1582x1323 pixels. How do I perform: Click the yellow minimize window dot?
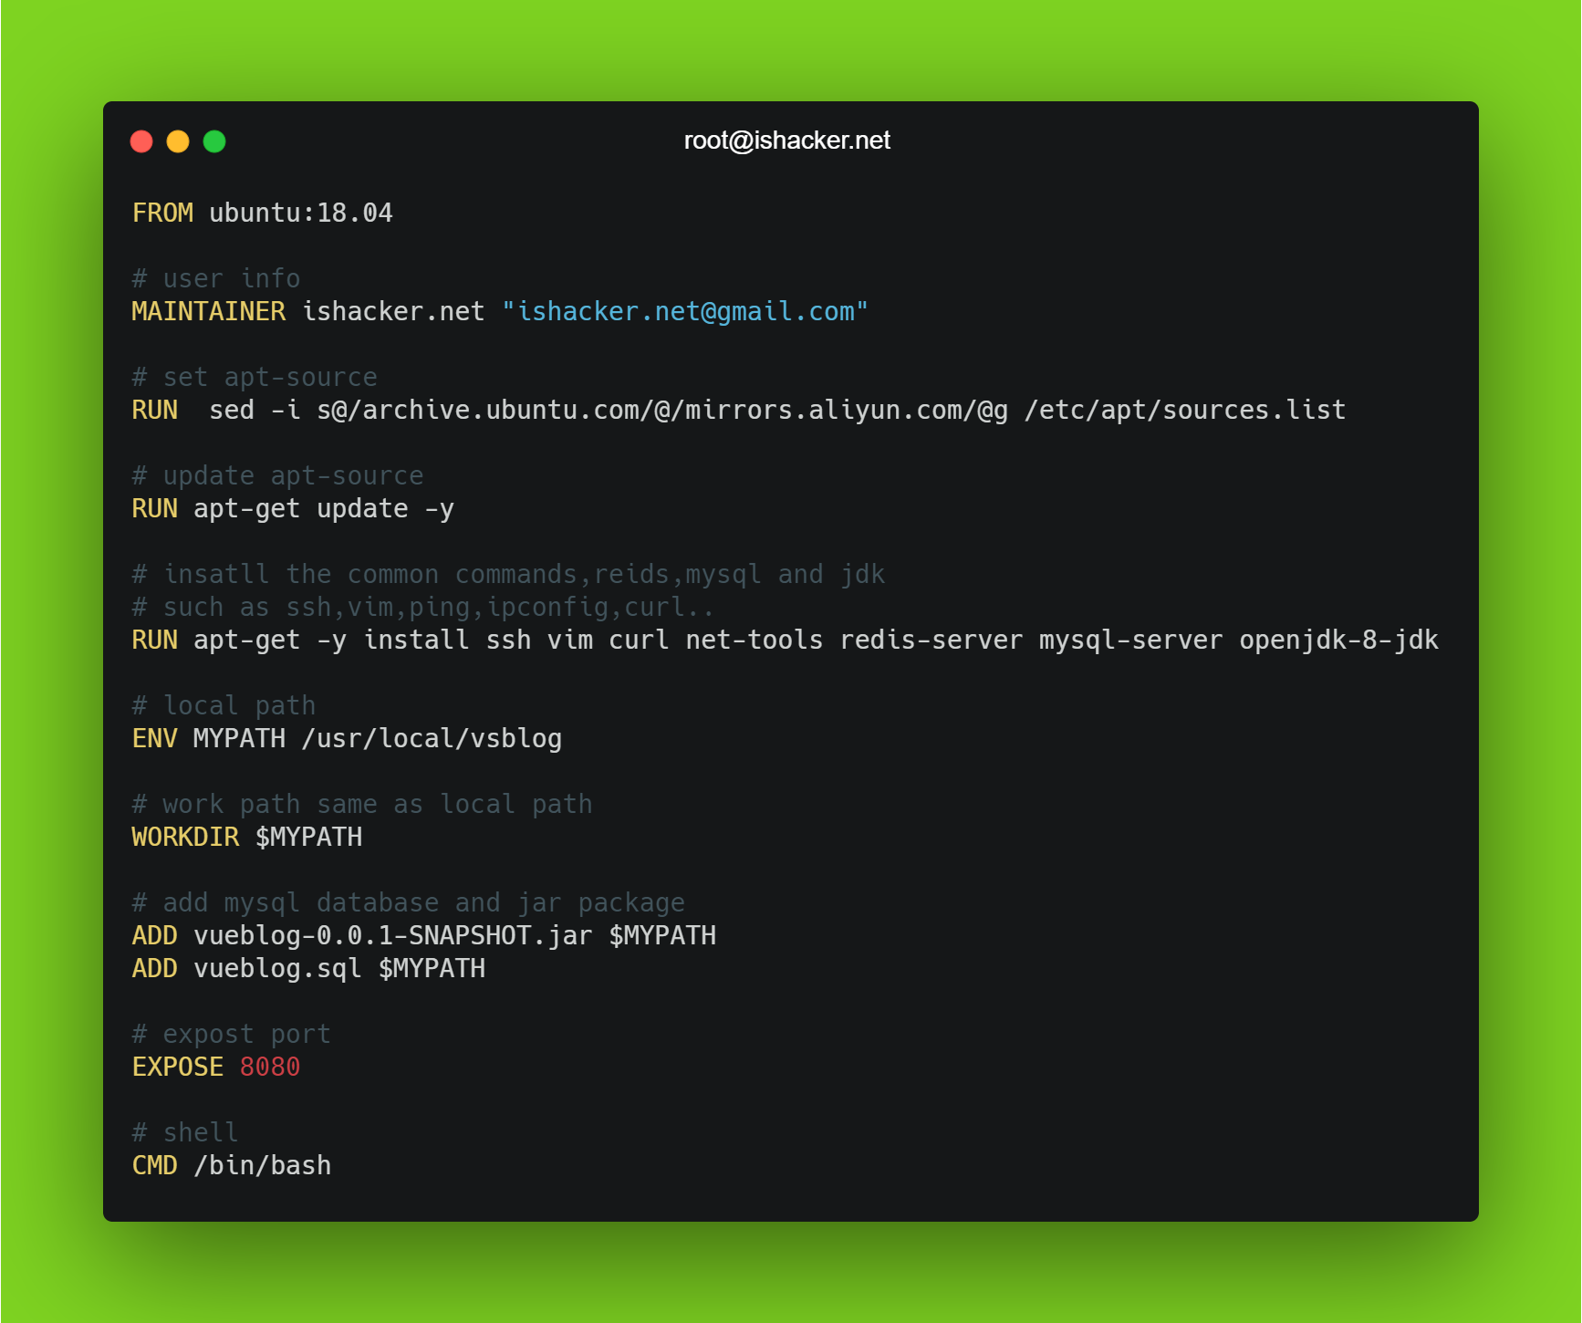178,141
